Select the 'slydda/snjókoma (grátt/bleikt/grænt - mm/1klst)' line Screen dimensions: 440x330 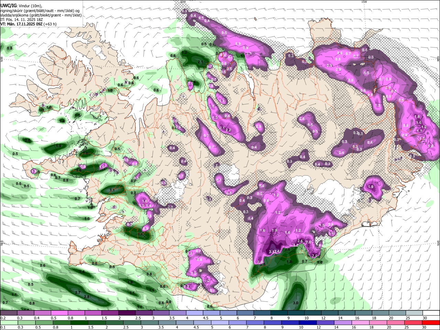click(x=41, y=15)
